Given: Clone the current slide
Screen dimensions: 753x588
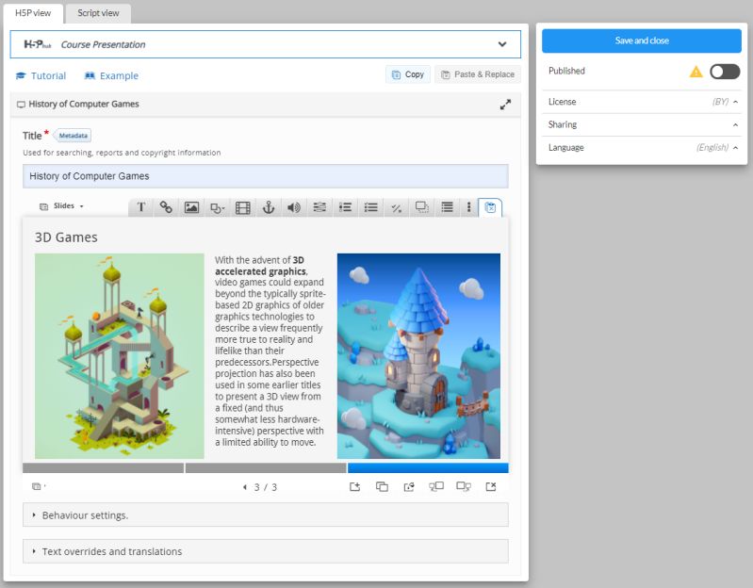Looking at the screenshot, I should [382, 487].
